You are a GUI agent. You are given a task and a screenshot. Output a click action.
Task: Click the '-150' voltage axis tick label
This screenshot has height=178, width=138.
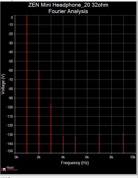coord(10,151)
